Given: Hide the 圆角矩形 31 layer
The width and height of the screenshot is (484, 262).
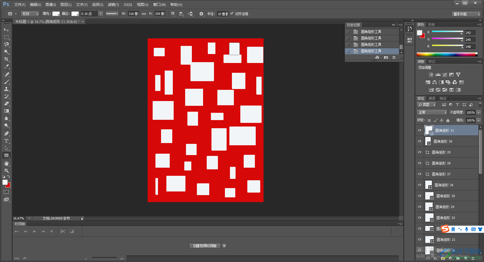Looking at the screenshot, I should pos(420,130).
